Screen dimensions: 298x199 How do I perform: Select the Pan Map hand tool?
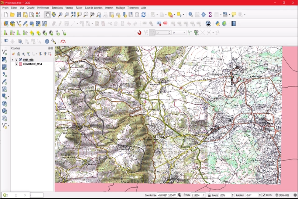[x=47, y=14]
